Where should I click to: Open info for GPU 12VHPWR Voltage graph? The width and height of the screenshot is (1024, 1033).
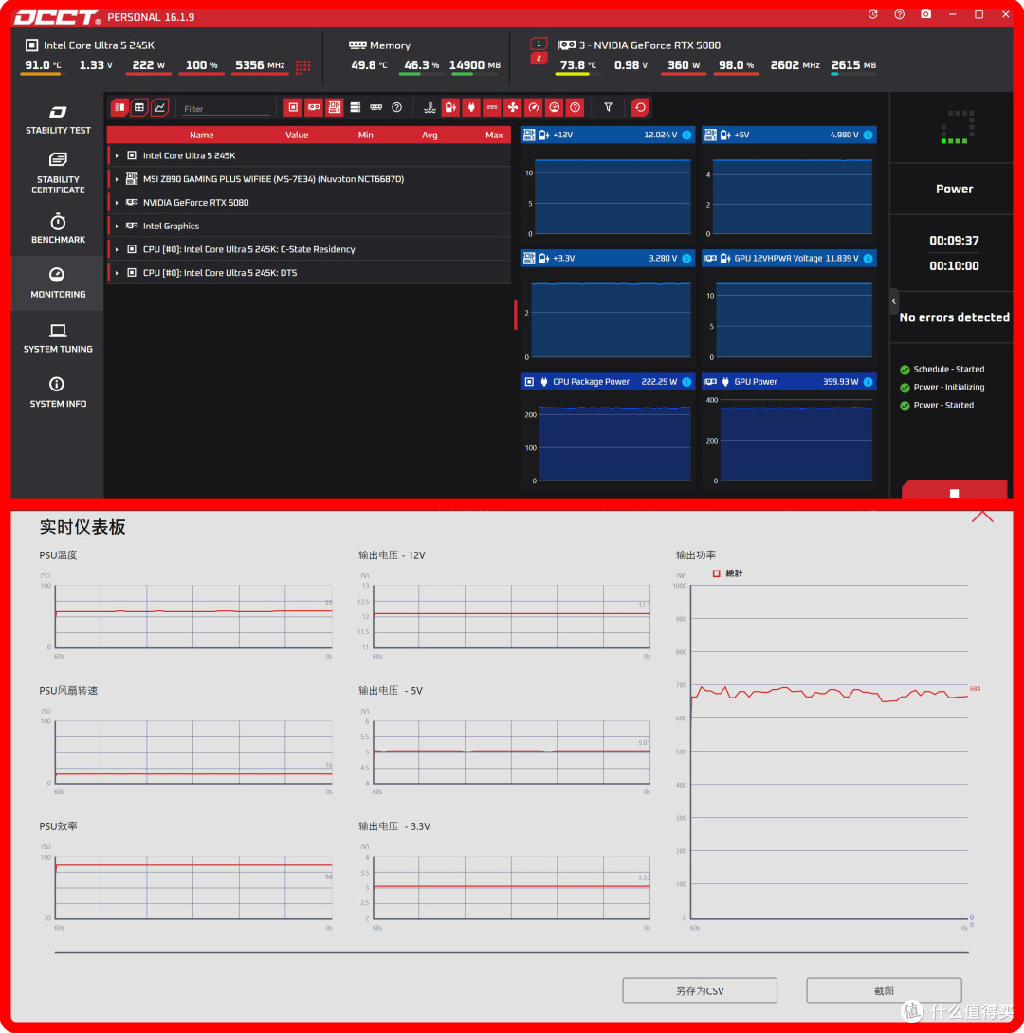pyautogui.click(x=868, y=258)
